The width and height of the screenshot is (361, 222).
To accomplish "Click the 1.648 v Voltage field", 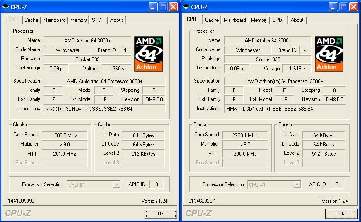I will point(297,69).
